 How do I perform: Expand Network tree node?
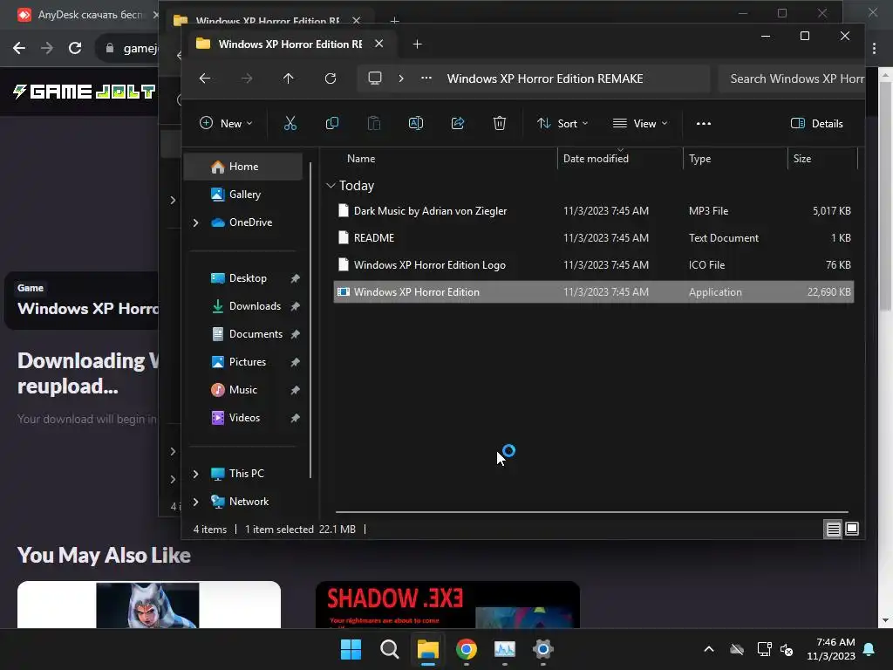click(196, 502)
